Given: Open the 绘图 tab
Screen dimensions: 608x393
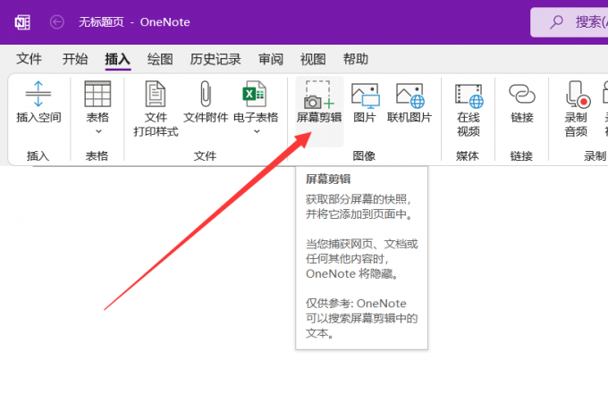Looking at the screenshot, I should pyautogui.click(x=160, y=59).
